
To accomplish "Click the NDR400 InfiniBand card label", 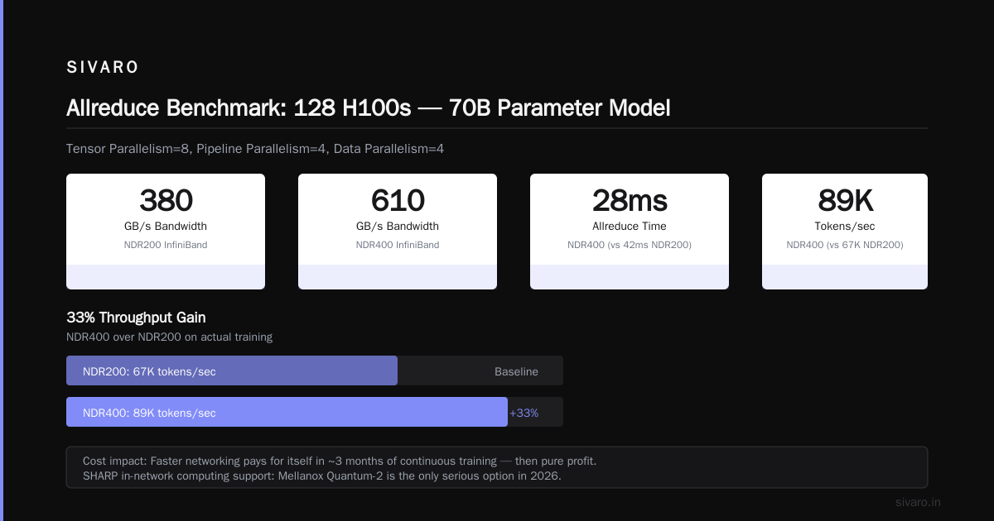I will tap(398, 245).
